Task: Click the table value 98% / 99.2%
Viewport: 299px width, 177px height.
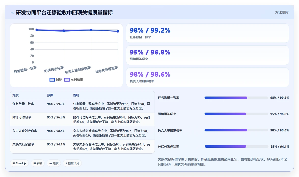Action: pos(56,104)
